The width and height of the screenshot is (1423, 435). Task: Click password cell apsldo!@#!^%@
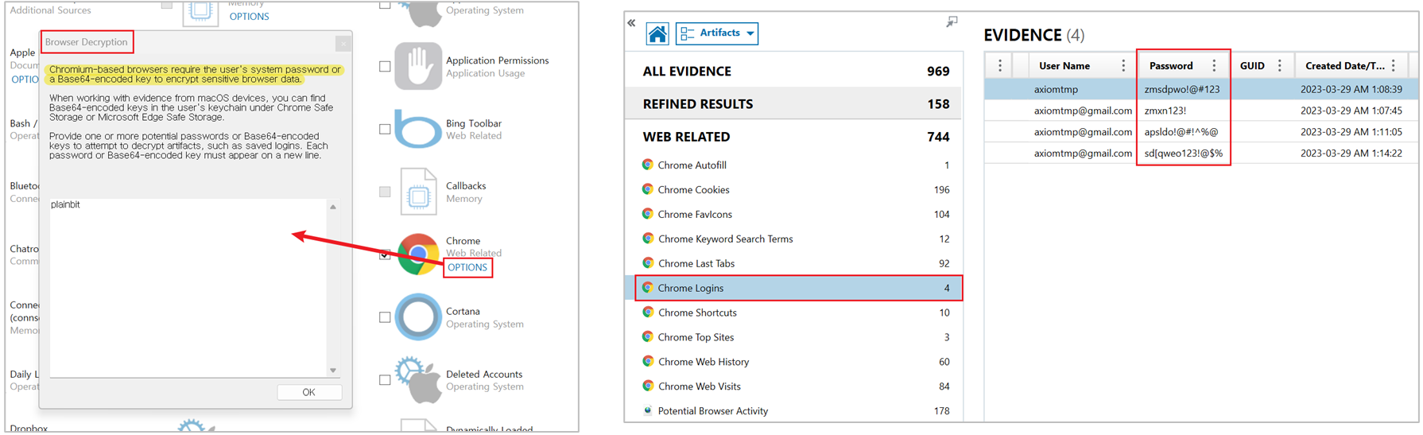[x=1181, y=132]
